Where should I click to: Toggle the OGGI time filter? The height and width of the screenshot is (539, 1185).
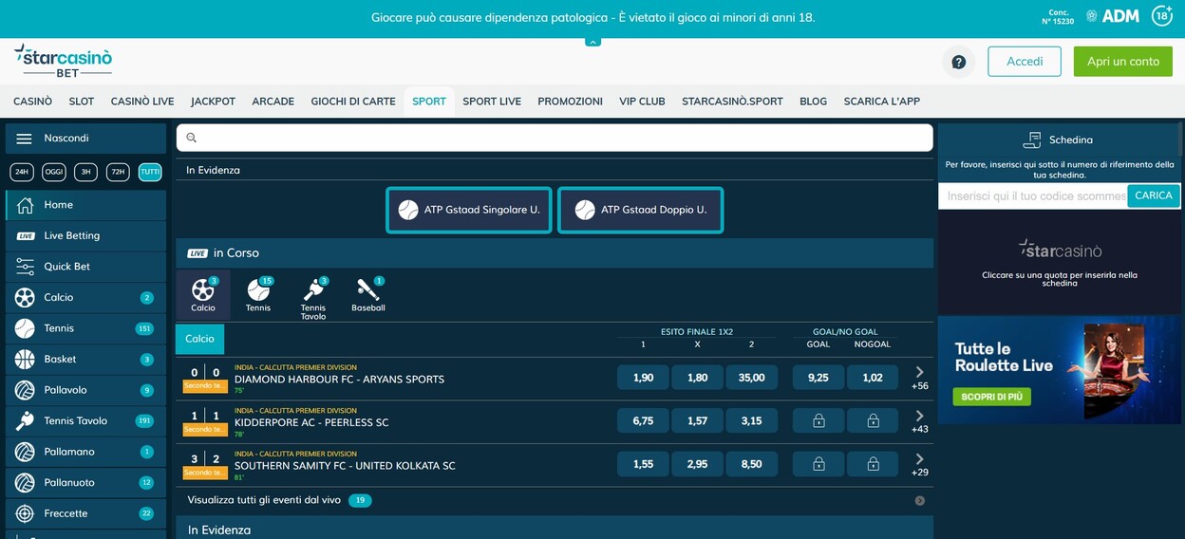click(x=54, y=172)
